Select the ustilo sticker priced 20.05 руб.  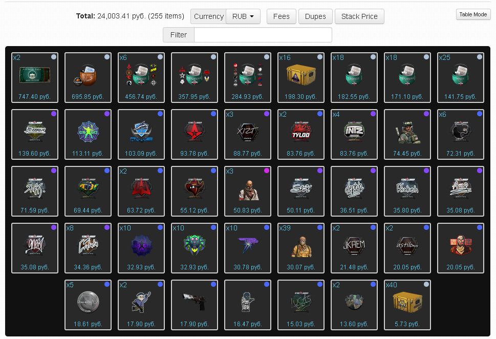407,248
